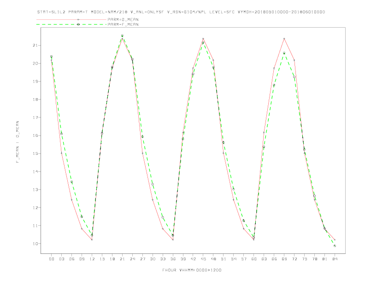Viewport: 365px width, 282px height.
Task: Click x-axis forecast hour label 12
Action: click(92, 259)
